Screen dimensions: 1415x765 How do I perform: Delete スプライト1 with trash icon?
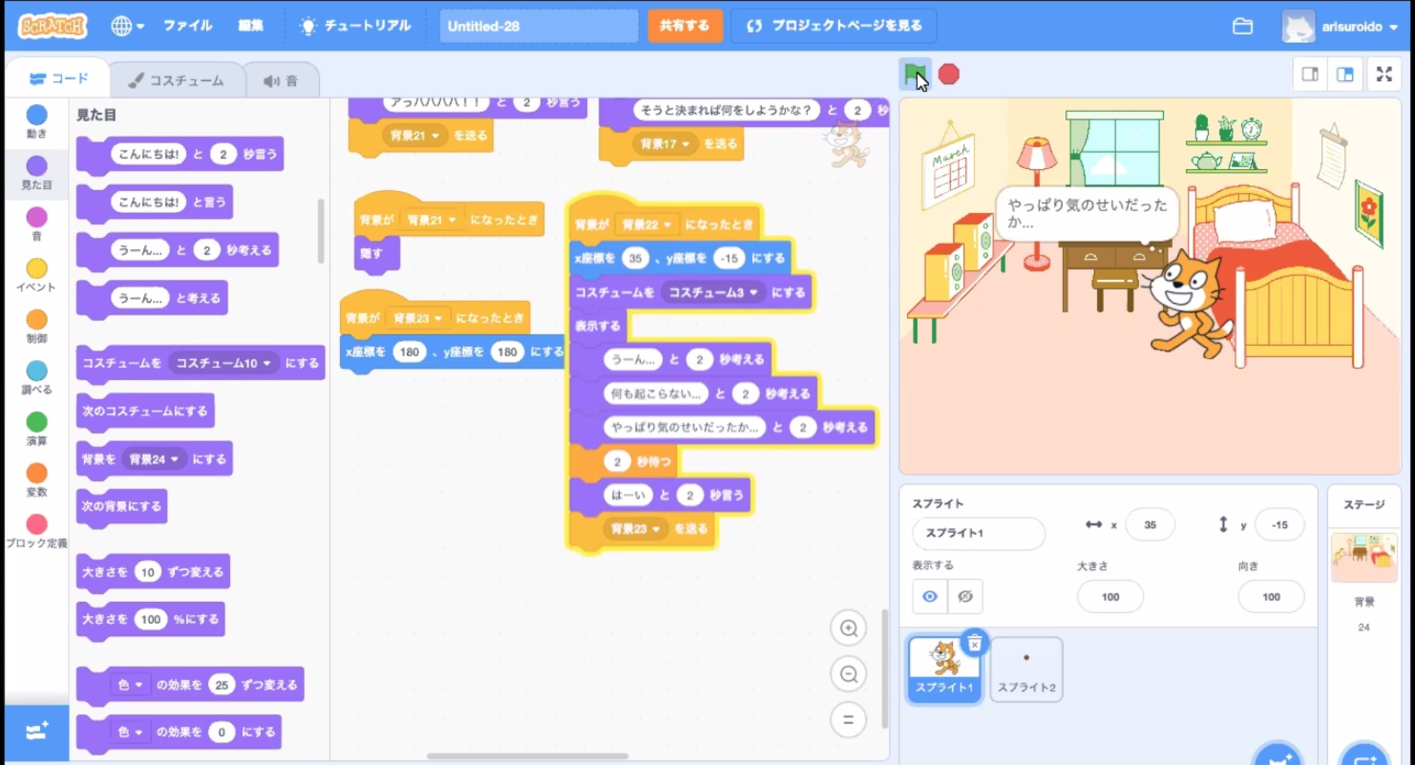tap(975, 643)
